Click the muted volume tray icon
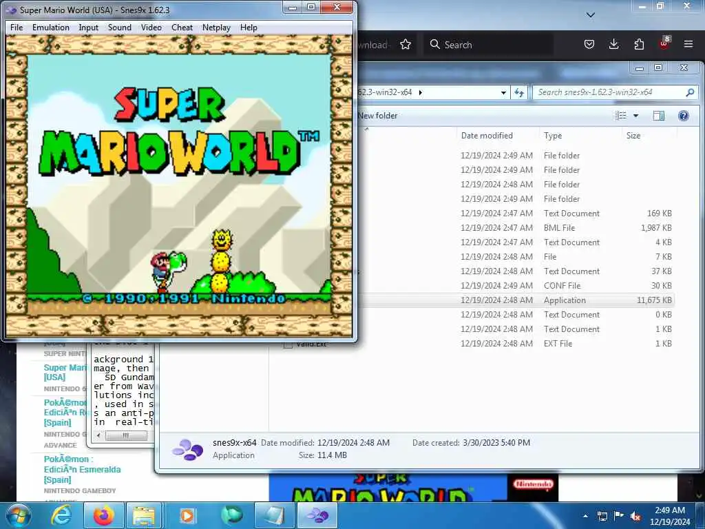The height and width of the screenshot is (529, 705). (635, 516)
